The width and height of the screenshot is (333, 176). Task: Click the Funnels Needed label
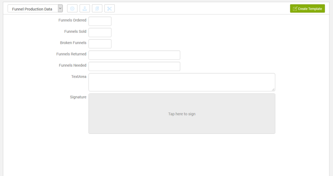(x=72, y=65)
